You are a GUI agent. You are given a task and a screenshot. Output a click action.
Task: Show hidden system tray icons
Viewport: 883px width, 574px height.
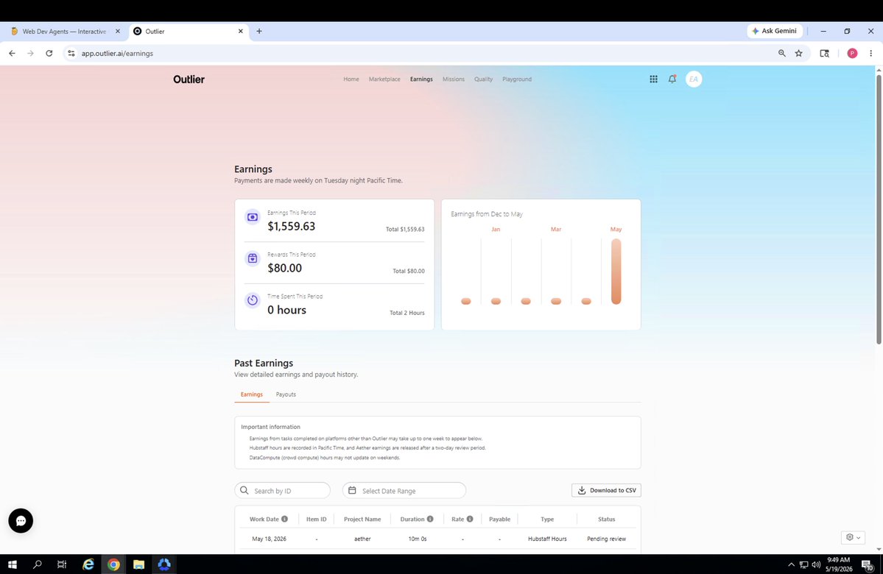[791, 564]
